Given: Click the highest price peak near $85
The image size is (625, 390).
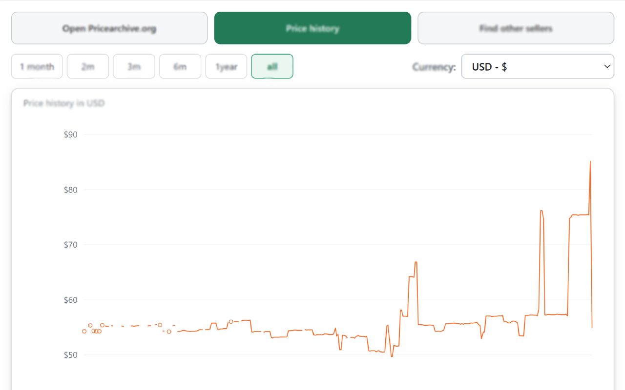Looking at the screenshot, I should 590,161.
